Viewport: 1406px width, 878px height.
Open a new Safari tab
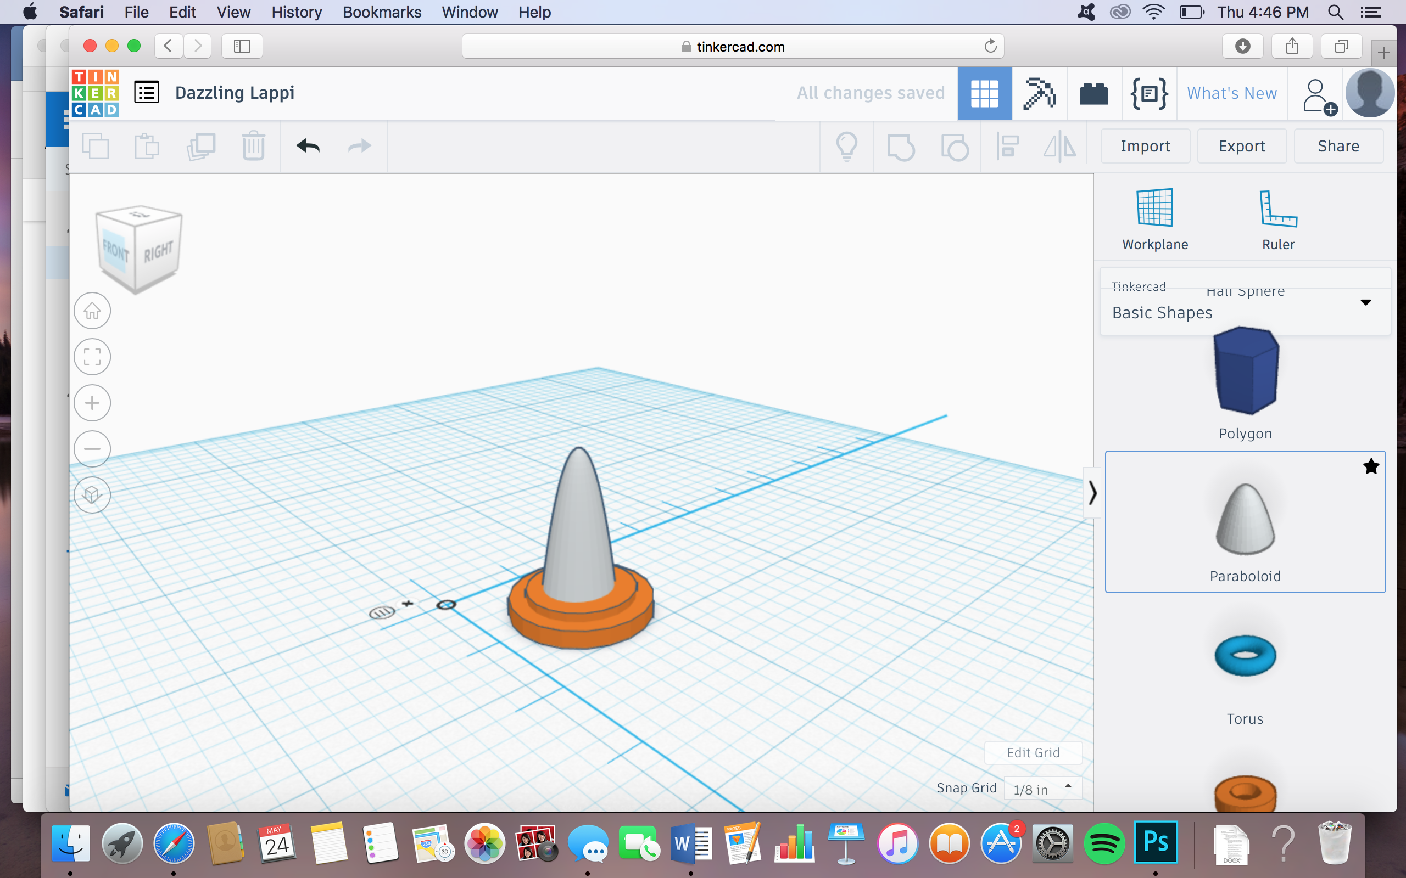pyautogui.click(x=1384, y=53)
